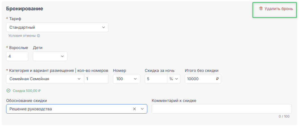Click the trash icon beside Удалить бронь
This screenshot has height=127, width=299.
click(x=261, y=9)
